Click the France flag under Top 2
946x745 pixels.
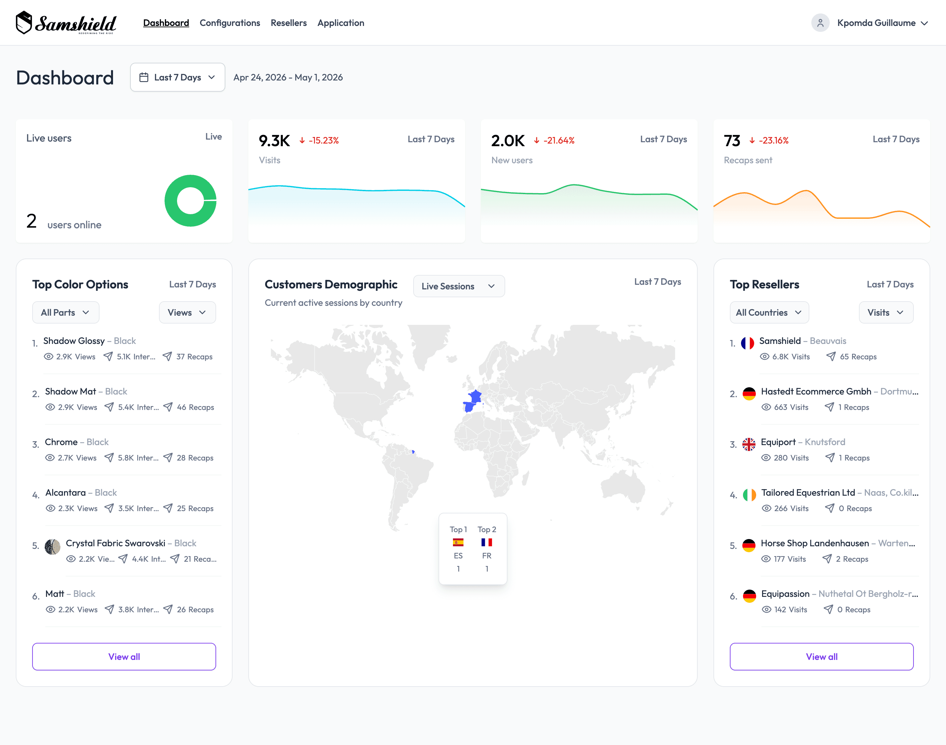point(487,543)
